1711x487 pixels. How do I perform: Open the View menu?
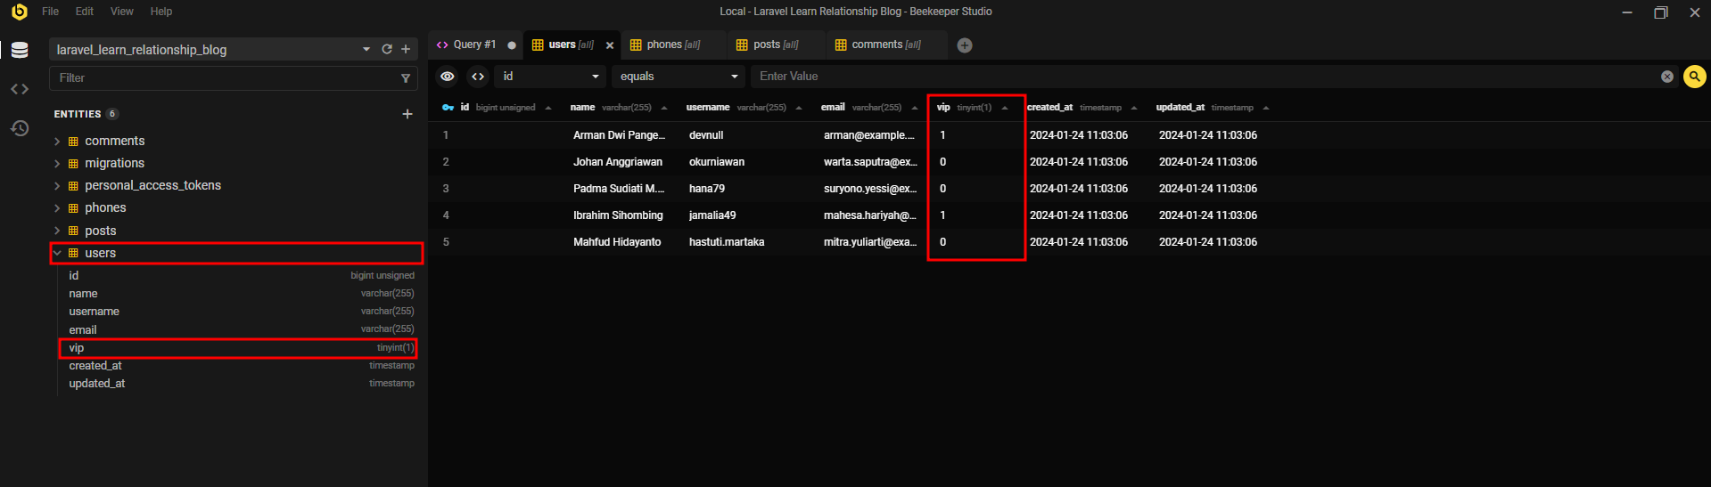tap(122, 12)
